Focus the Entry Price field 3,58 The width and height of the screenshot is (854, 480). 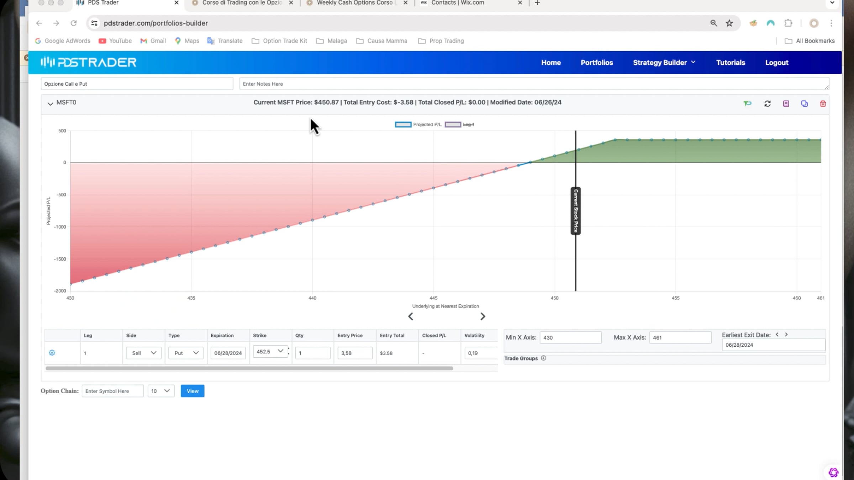tap(355, 353)
